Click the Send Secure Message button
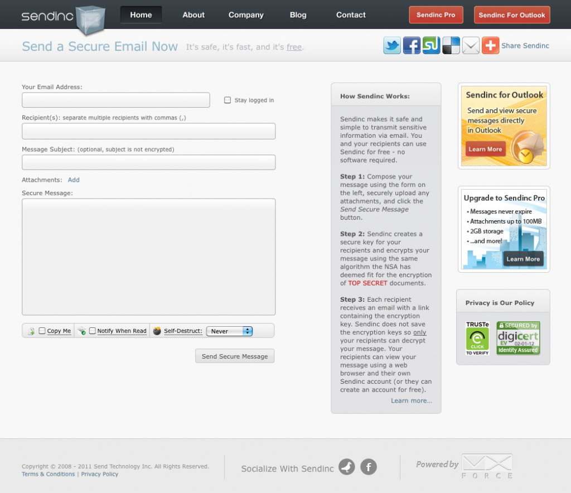Viewport: 571px width, 493px height. 235,356
